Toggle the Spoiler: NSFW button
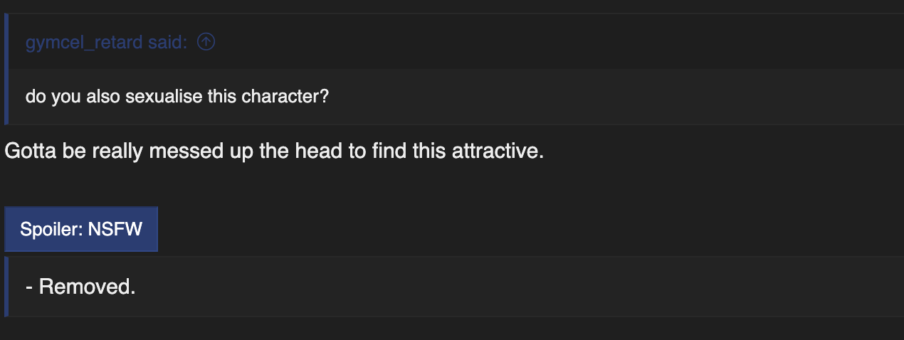904x340 pixels. [x=81, y=230]
